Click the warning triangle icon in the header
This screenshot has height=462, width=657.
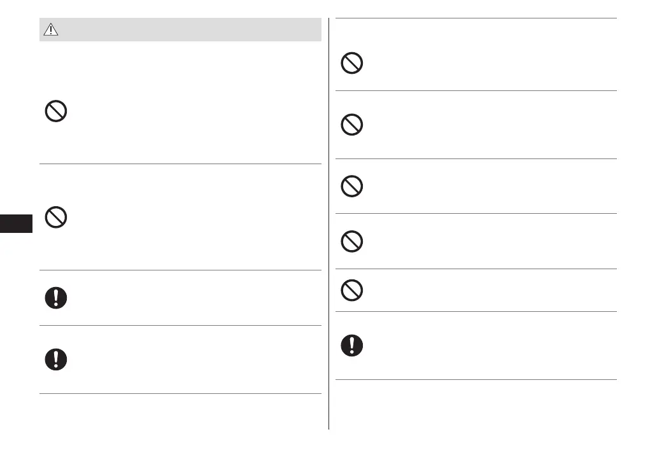click(x=50, y=30)
